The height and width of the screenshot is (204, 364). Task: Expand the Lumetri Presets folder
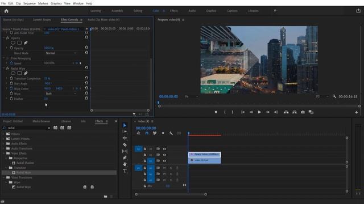(x=4, y=139)
